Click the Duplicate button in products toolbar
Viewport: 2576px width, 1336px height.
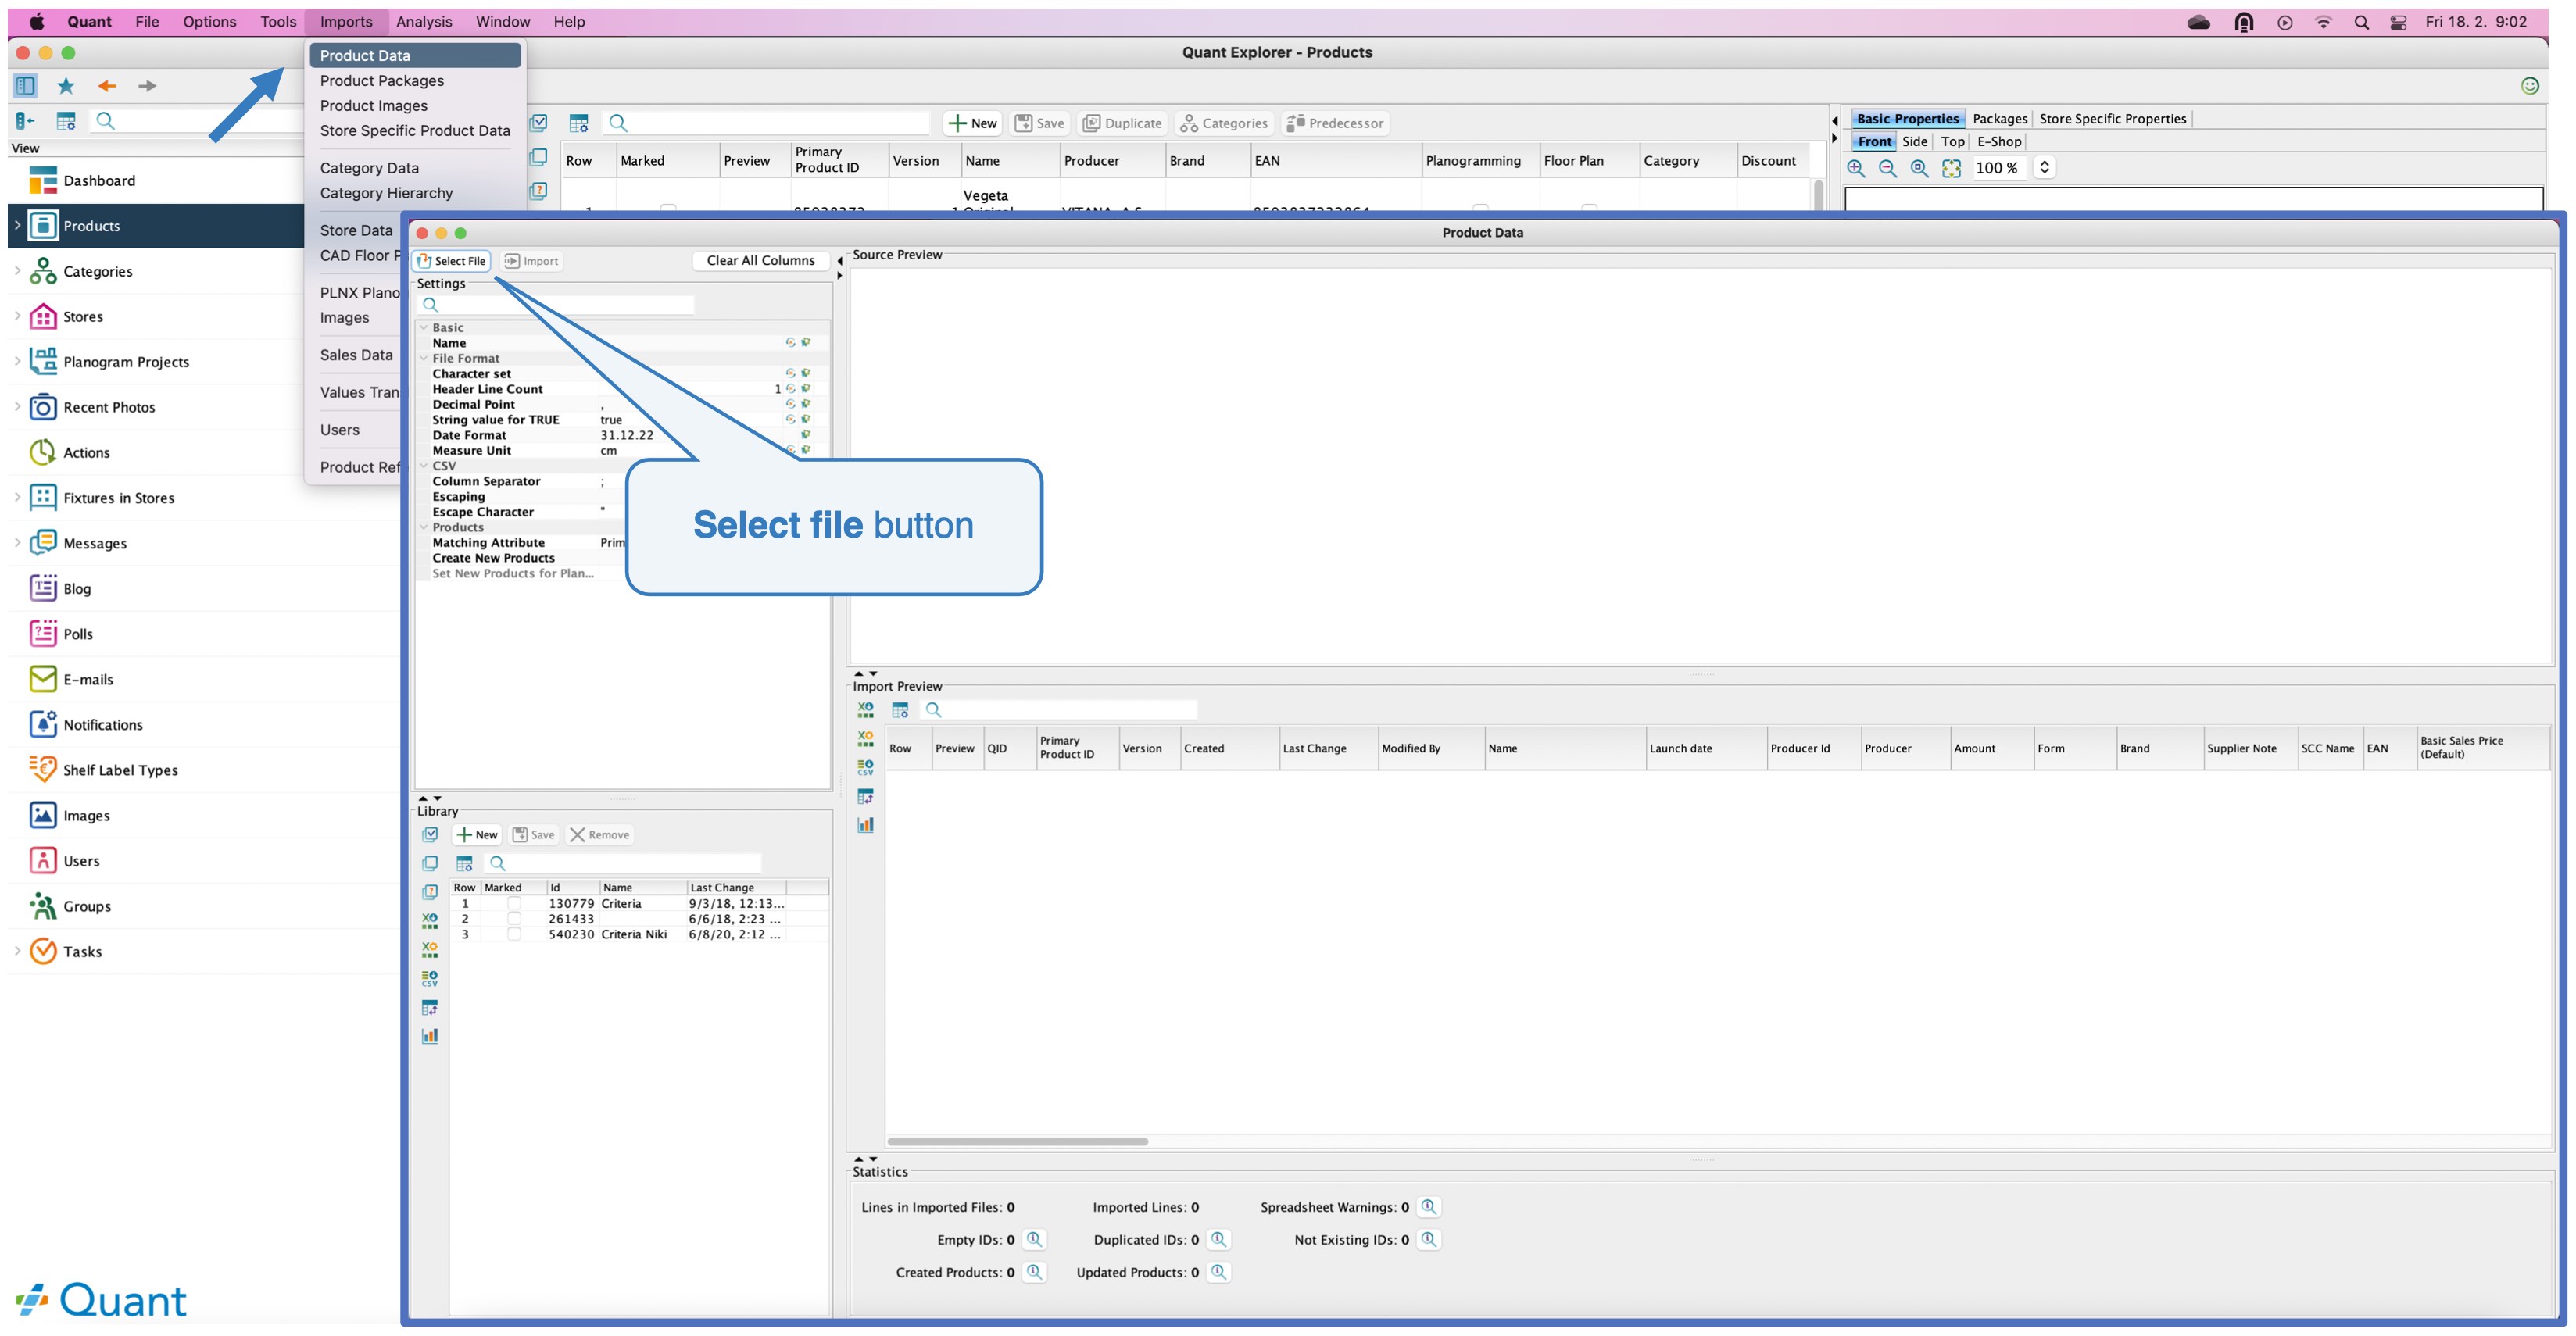[1123, 123]
